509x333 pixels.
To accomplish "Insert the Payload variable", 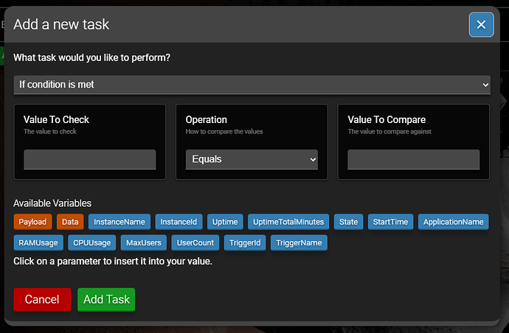I will [x=32, y=222].
